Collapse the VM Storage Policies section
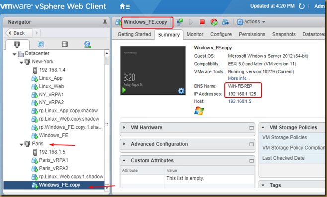The image size is (327, 197). tap(263, 127)
